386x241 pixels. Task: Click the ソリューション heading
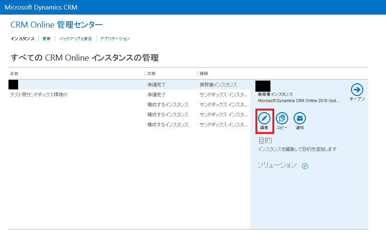pos(277,165)
